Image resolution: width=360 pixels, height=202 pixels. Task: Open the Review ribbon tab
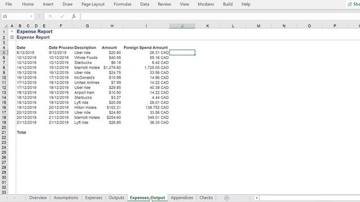164,4
